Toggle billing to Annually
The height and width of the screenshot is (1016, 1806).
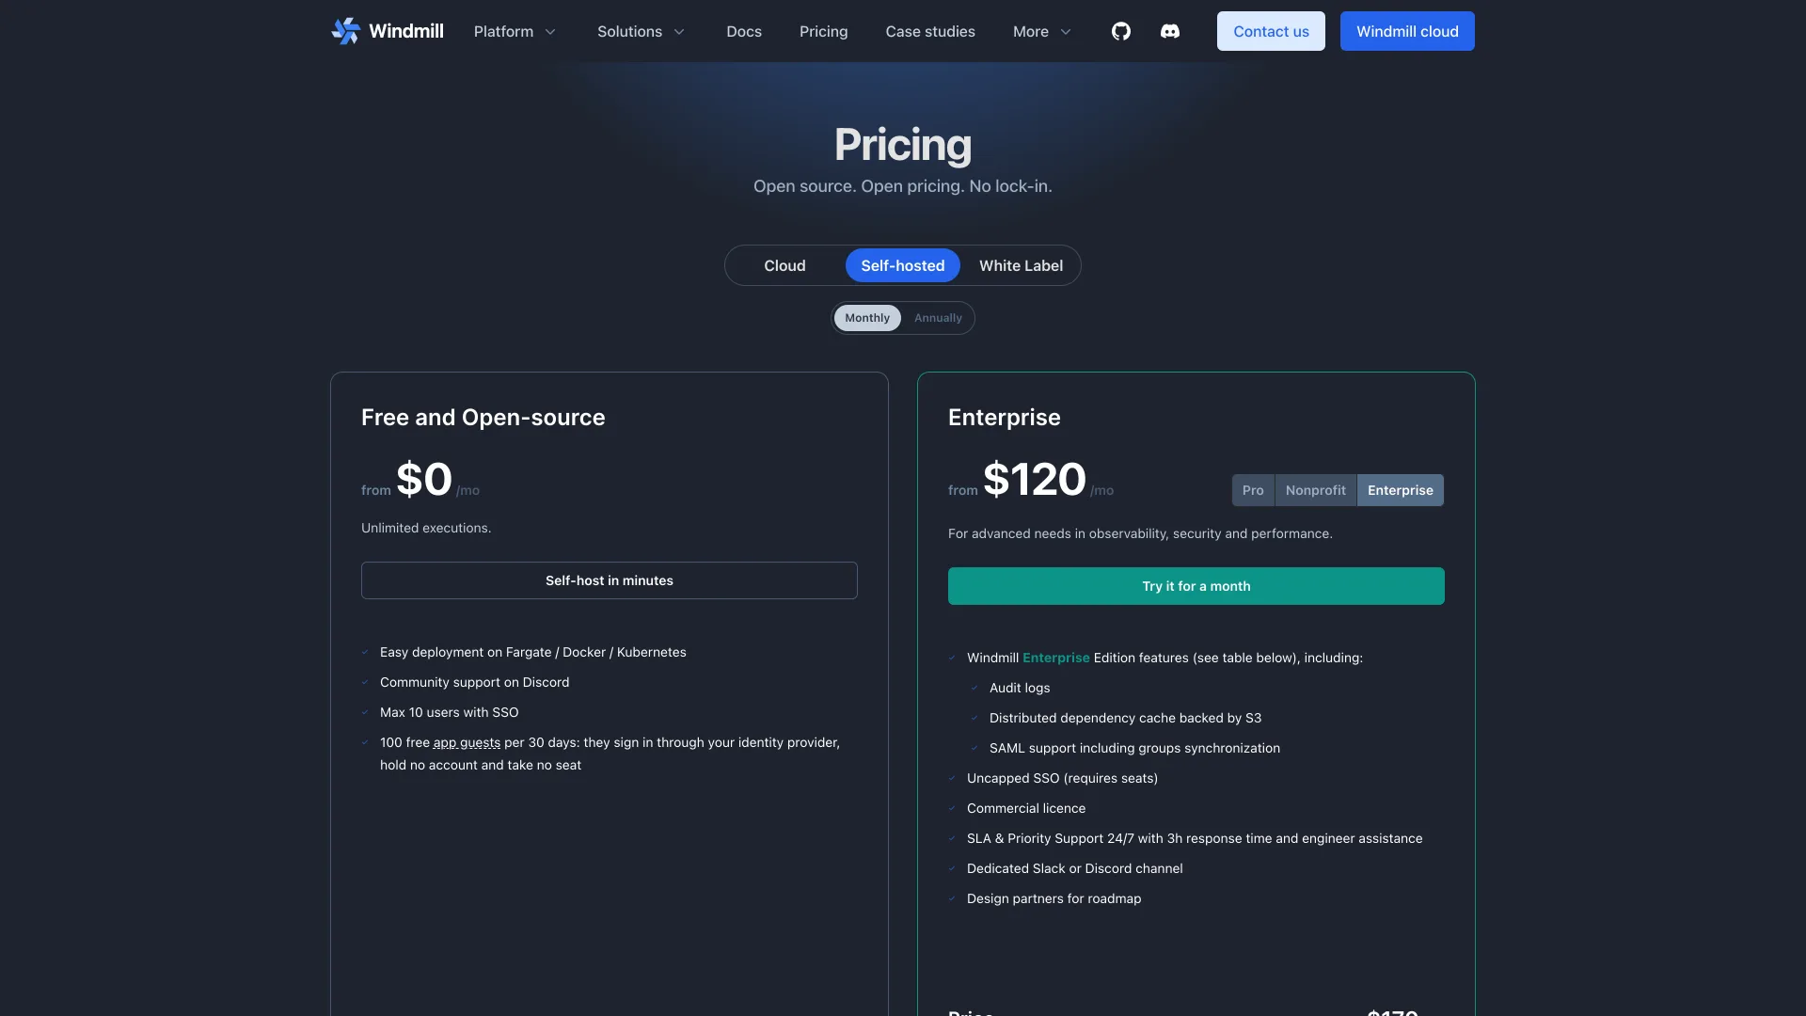938,318
